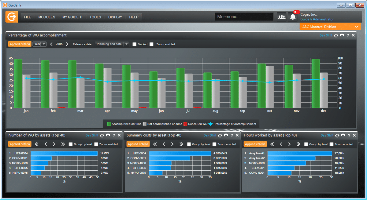This screenshot has height=200, width=367.
Task: Focus the Mnemonic search field
Action: click(244, 17)
